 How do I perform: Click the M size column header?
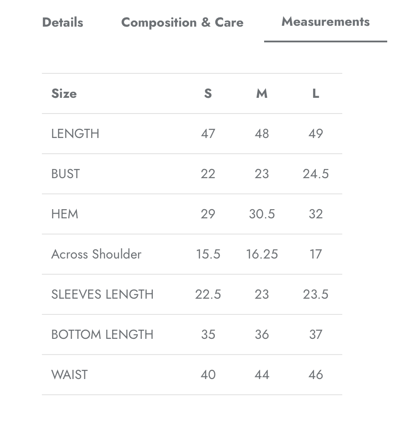261,93
